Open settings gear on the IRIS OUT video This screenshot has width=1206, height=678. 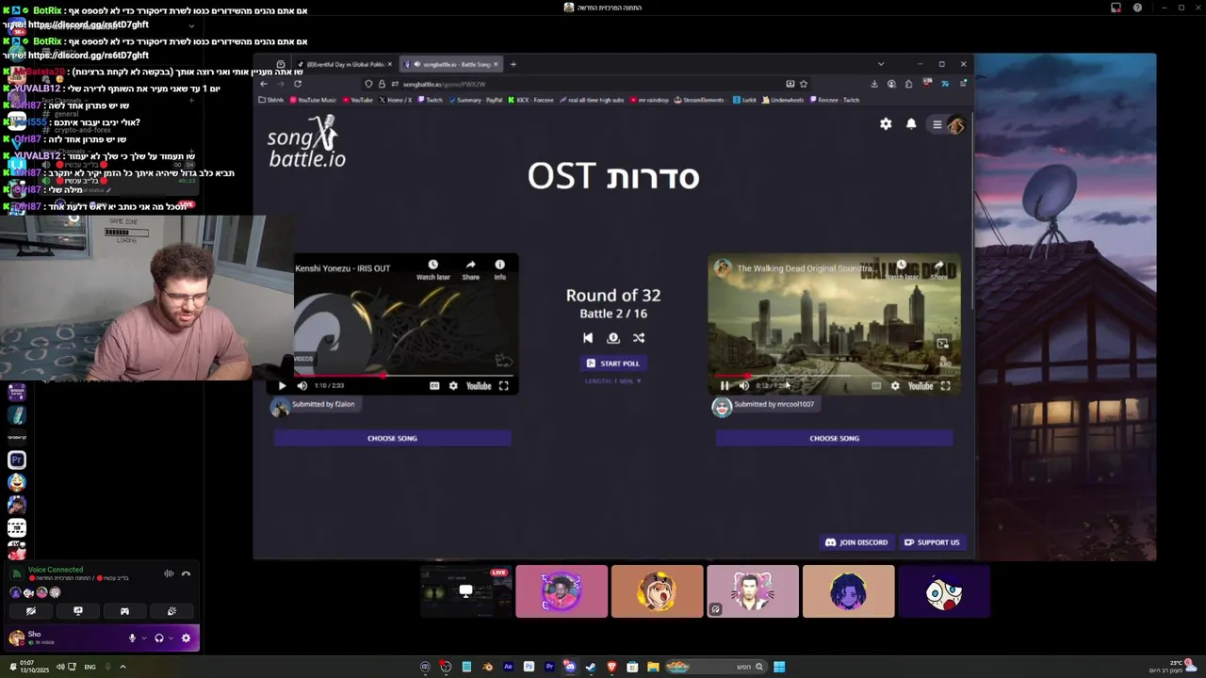453,386
